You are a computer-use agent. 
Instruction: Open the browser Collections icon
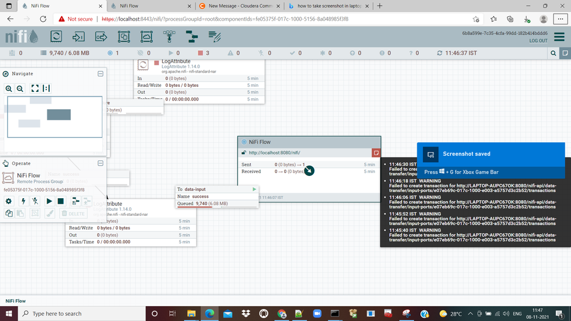coord(510,19)
